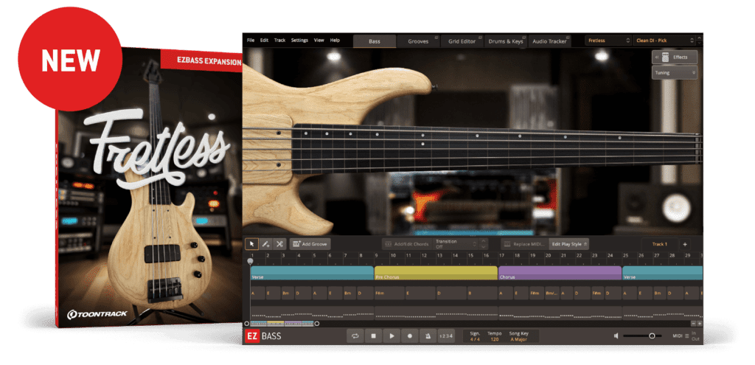Expand the Tuning dropdown
Viewport: 755px width, 365px height.
pos(675,73)
